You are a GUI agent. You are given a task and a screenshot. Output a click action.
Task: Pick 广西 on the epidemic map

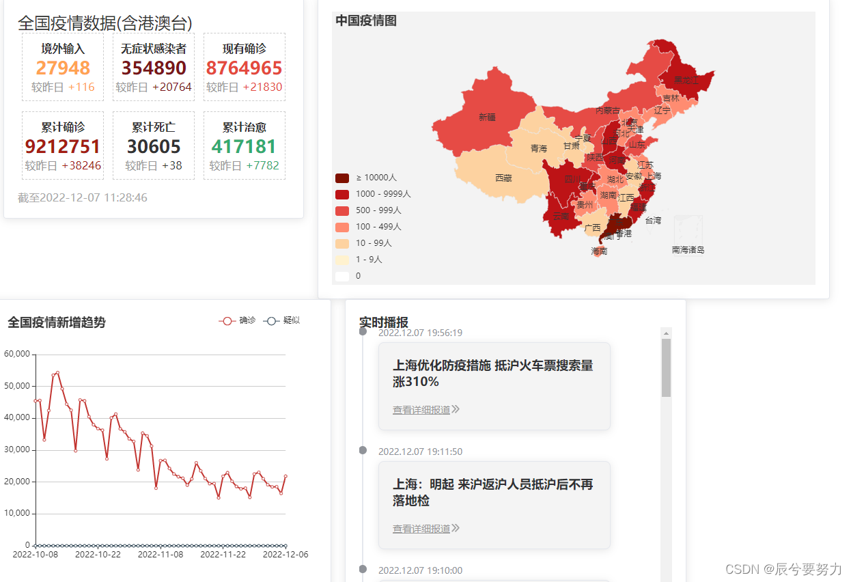click(x=592, y=227)
